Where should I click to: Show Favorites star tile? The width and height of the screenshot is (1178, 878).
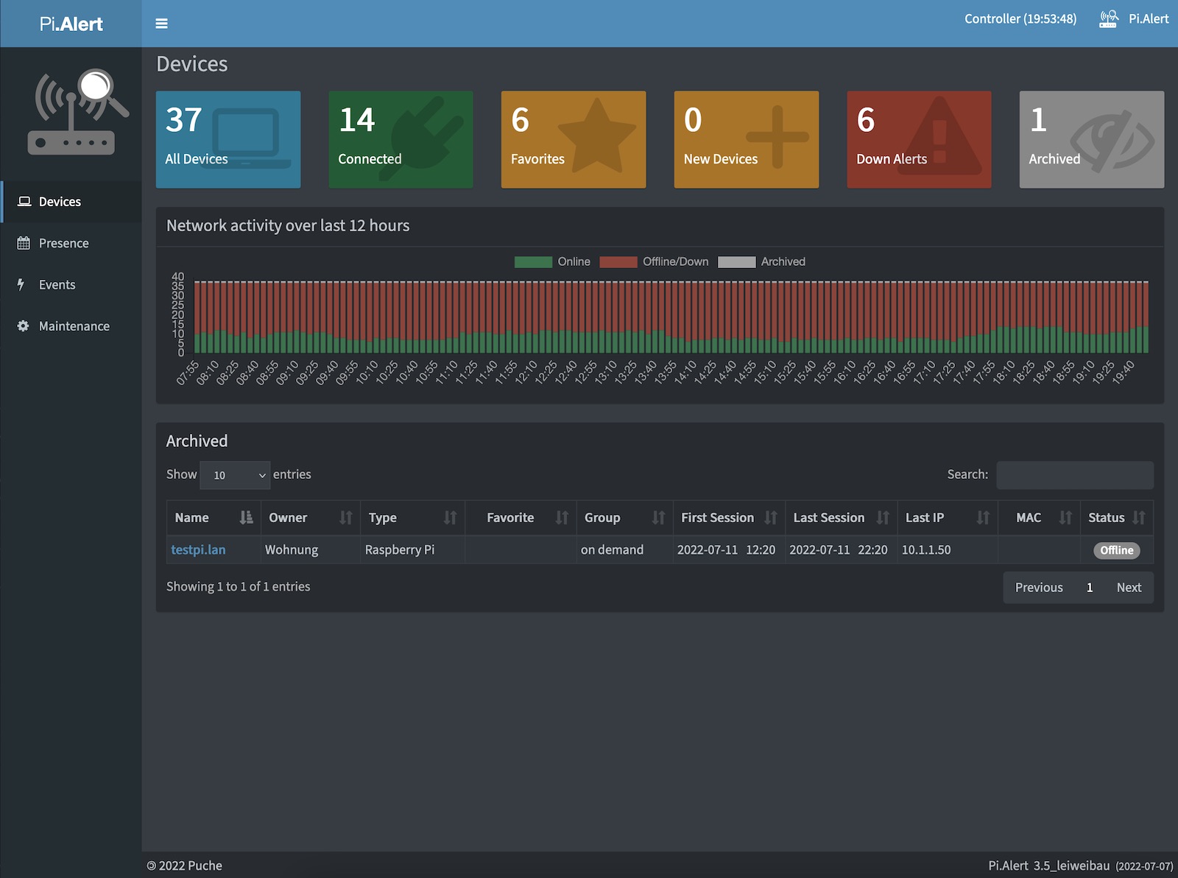point(573,139)
